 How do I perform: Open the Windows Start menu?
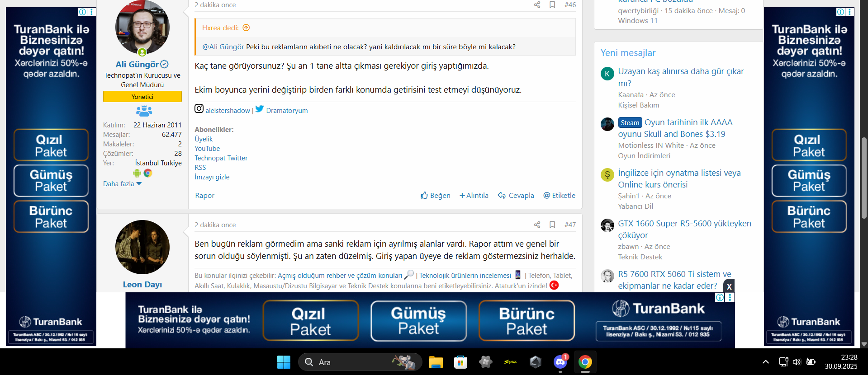[x=284, y=362]
